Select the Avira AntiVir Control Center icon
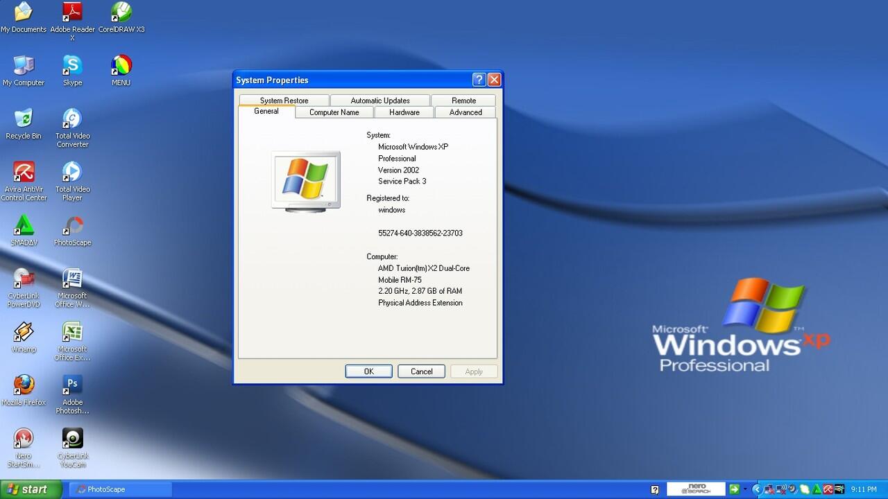The height and width of the screenshot is (499, 888). tap(24, 182)
